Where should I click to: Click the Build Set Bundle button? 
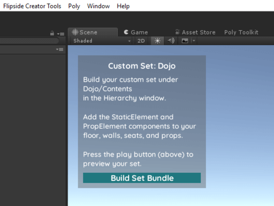(142, 178)
